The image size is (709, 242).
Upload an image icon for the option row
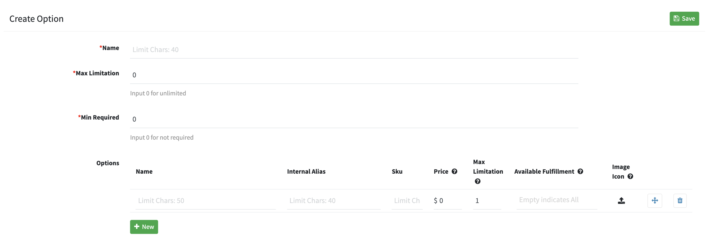(x=621, y=201)
